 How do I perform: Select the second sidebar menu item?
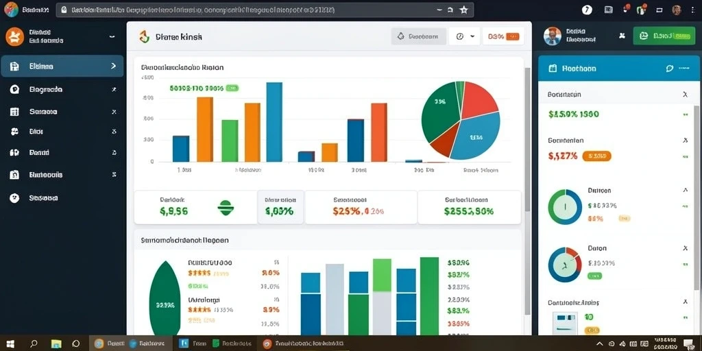62,90
